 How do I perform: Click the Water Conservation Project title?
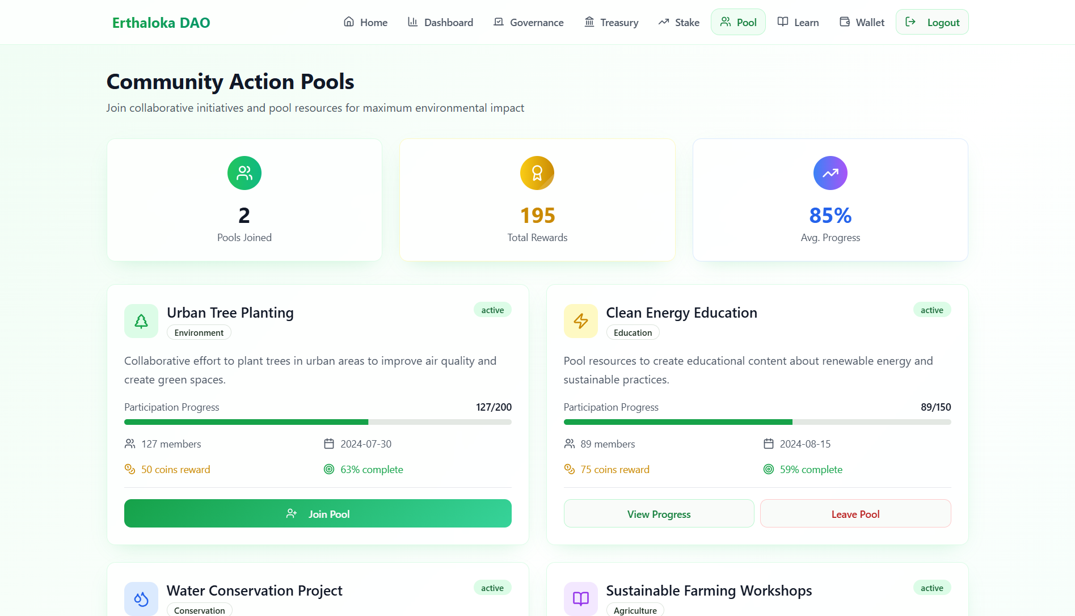click(x=255, y=590)
